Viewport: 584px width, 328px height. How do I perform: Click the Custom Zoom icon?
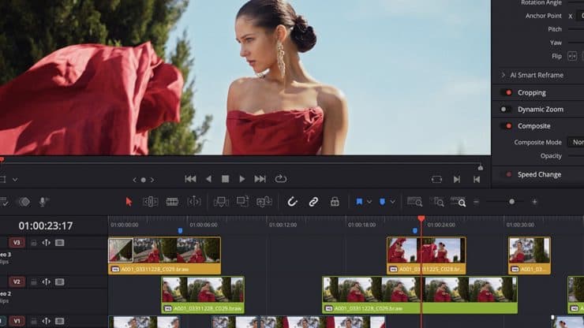(x=458, y=202)
